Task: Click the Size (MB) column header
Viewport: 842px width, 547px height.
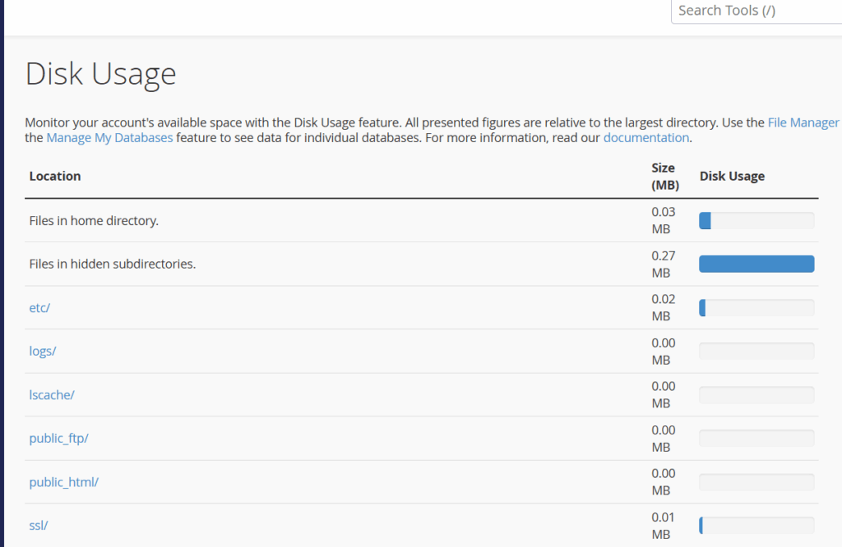Action: pos(664,176)
